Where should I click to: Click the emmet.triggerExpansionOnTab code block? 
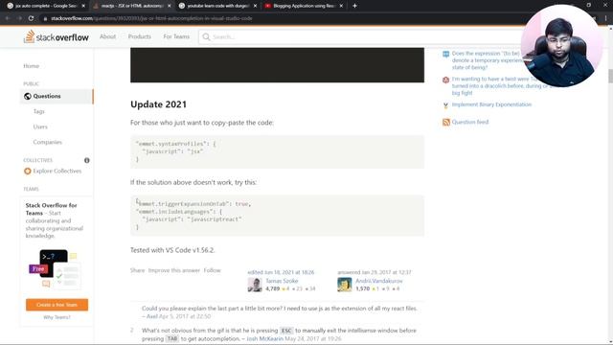(x=277, y=216)
